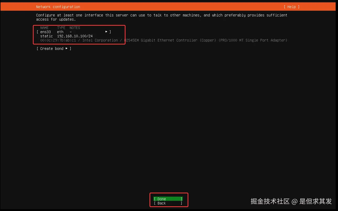Click the NAME column header
The width and height of the screenshot is (338, 211).
pyautogui.click(x=45, y=27)
